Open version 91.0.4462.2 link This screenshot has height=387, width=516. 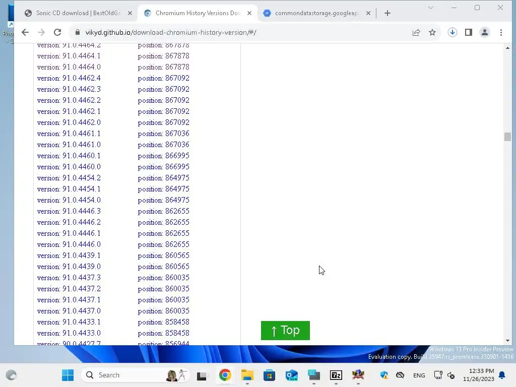[x=69, y=100]
